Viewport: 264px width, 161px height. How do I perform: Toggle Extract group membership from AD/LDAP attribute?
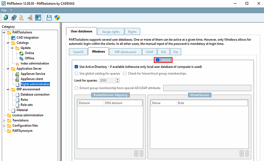click(76, 88)
